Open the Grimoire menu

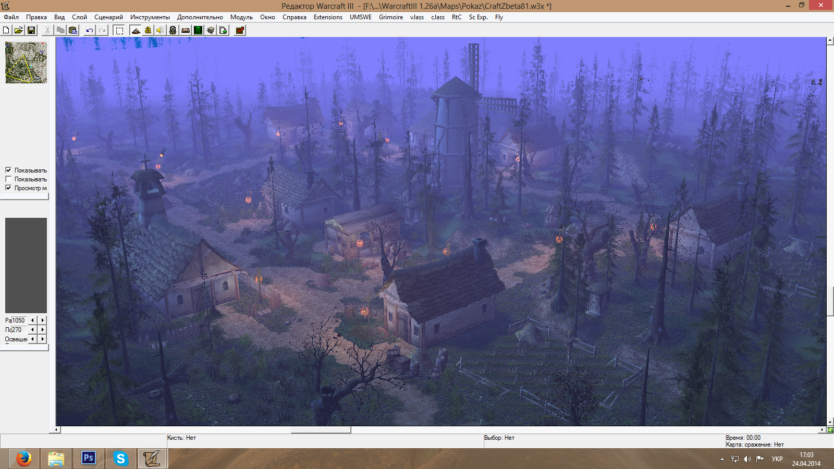pyautogui.click(x=391, y=17)
